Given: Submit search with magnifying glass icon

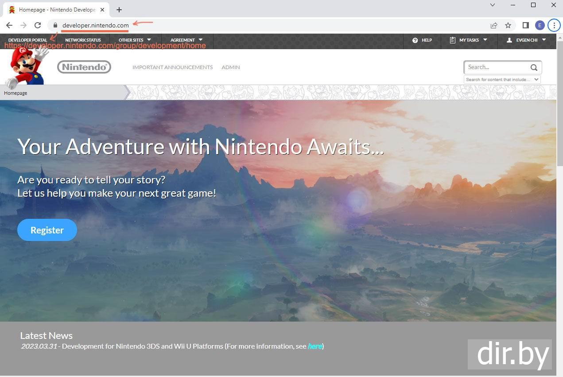Looking at the screenshot, I should tap(534, 67).
